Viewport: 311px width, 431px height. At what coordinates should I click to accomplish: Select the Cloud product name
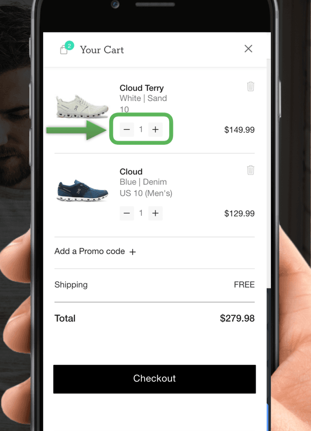(x=131, y=172)
